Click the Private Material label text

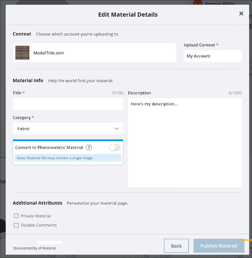point(36,216)
